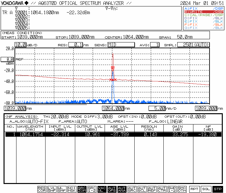Open the SMPL 2501(AUTO) sampling points field
Screen dimensions: 226x193
(193, 45)
